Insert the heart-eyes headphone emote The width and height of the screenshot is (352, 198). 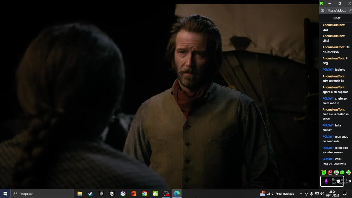click(336, 172)
